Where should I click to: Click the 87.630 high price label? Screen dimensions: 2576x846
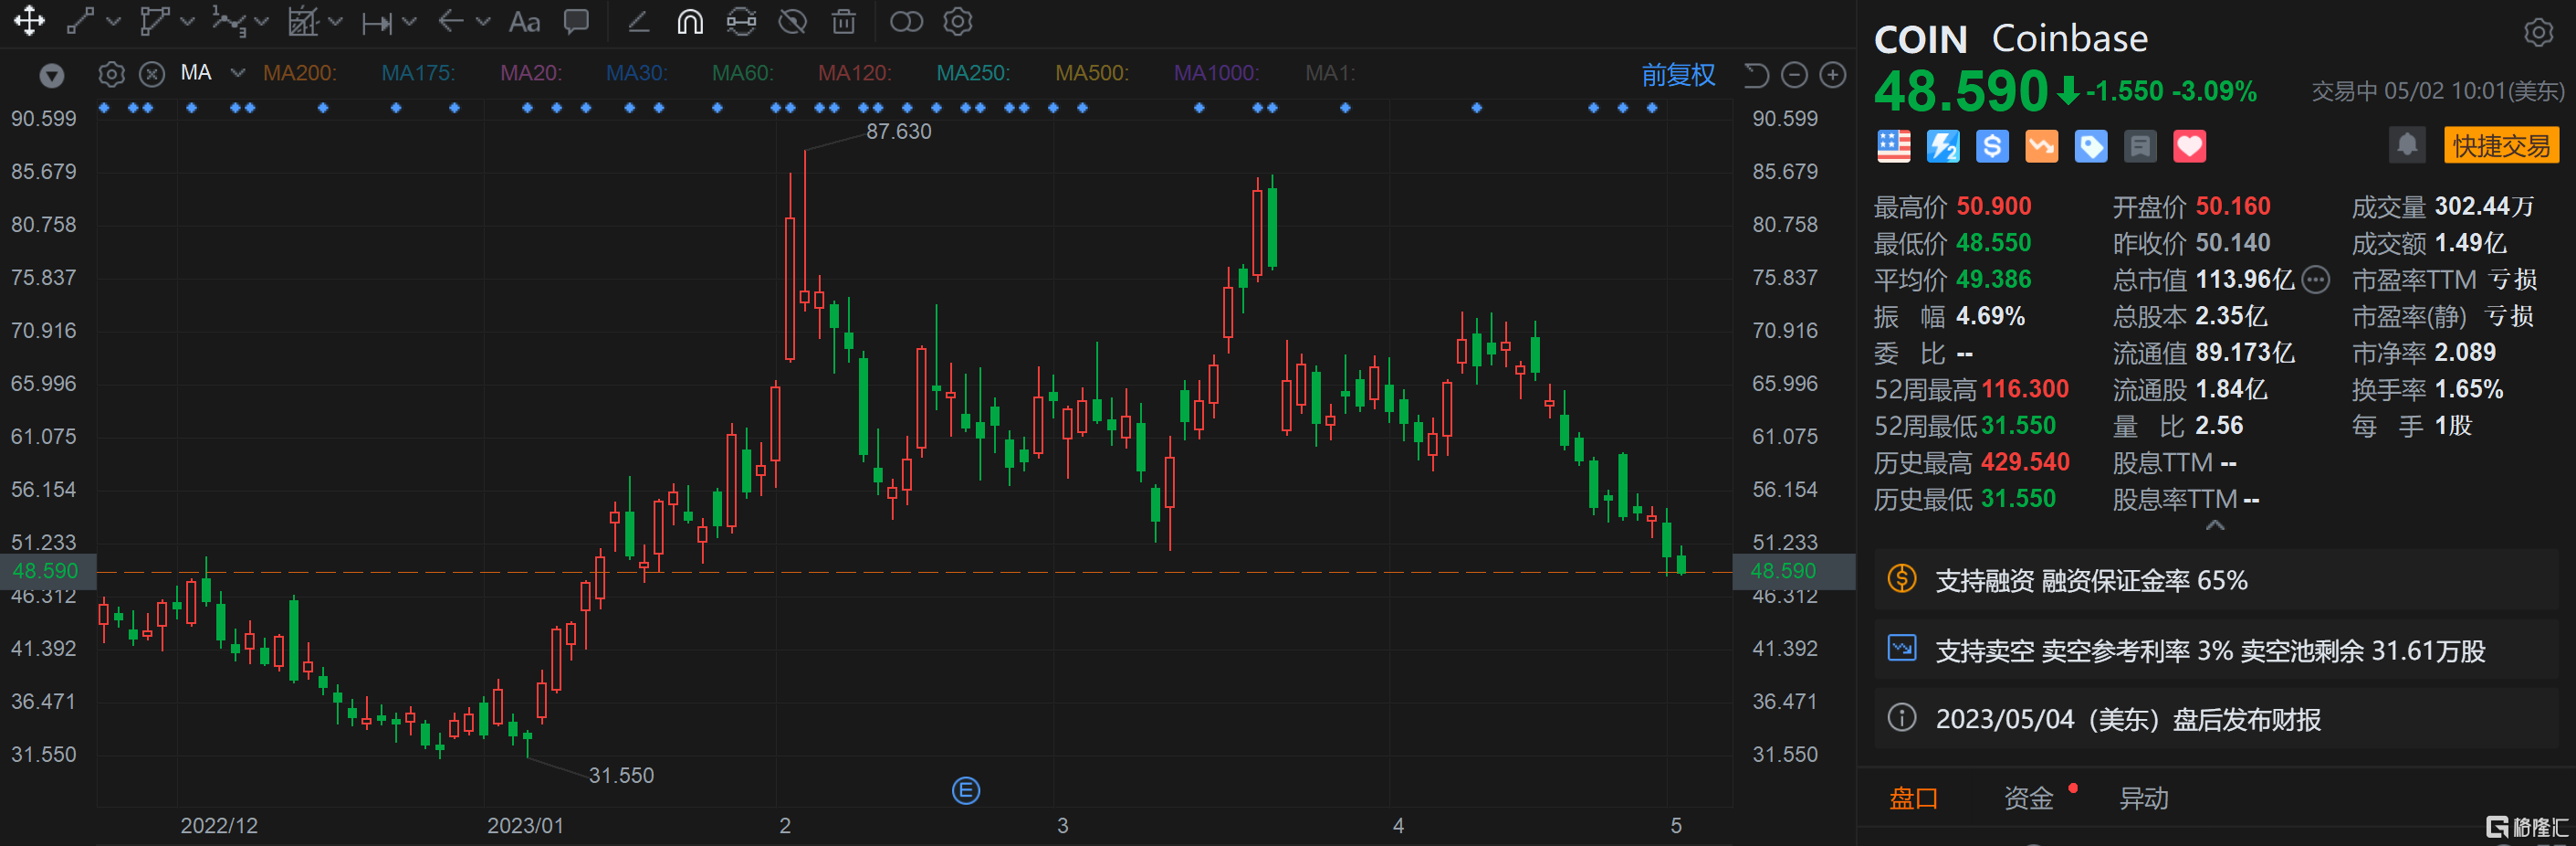click(x=898, y=132)
